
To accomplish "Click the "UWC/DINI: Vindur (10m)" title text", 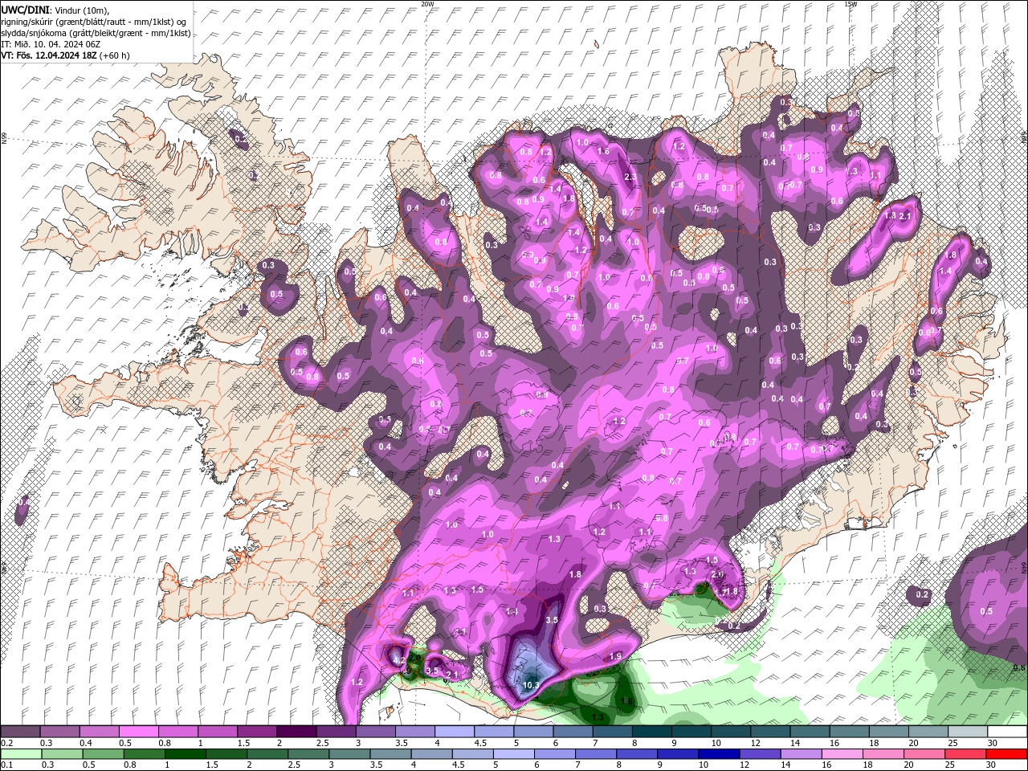I will coord(55,10).
